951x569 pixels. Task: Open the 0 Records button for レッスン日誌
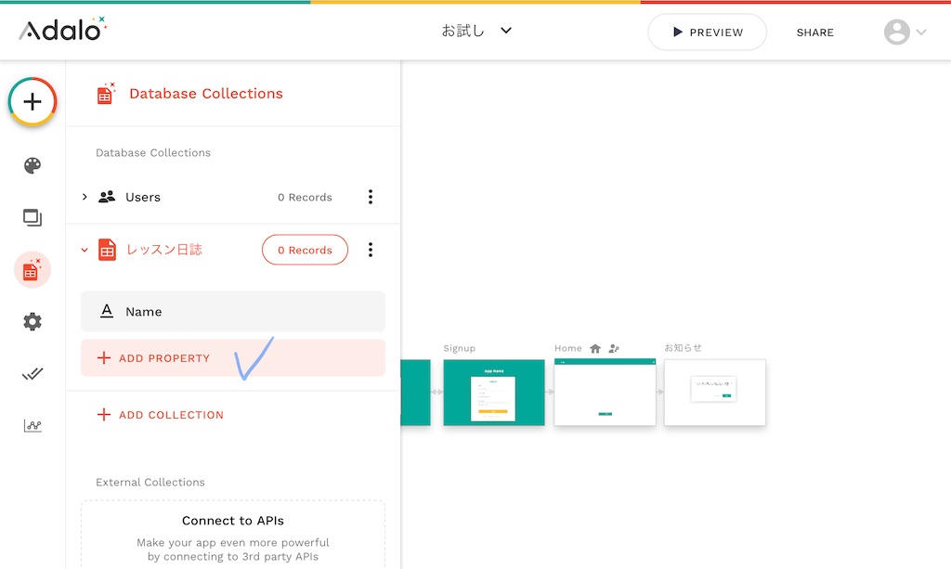pyautogui.click(x=305, y=250)
